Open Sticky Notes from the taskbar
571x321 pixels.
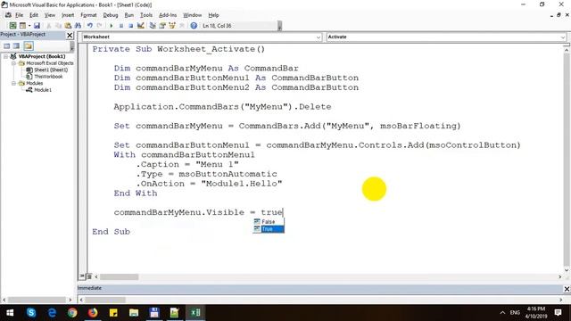(113, 313)
